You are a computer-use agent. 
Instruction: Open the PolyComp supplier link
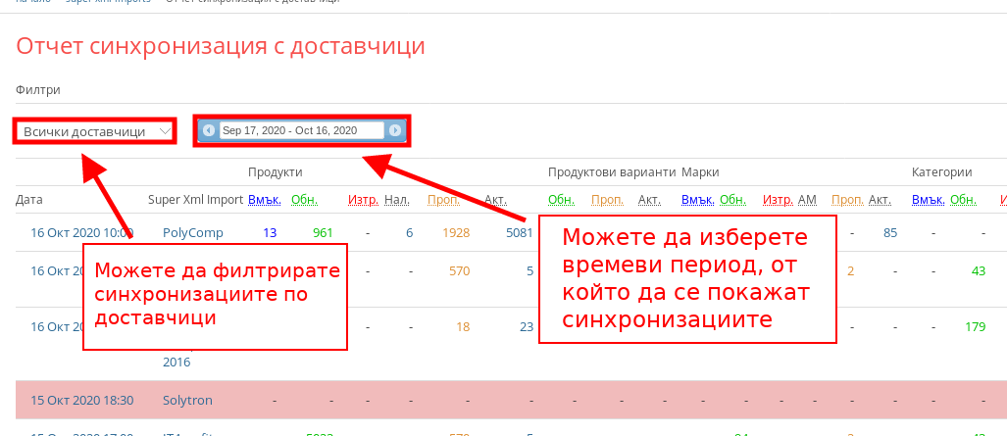192,233
